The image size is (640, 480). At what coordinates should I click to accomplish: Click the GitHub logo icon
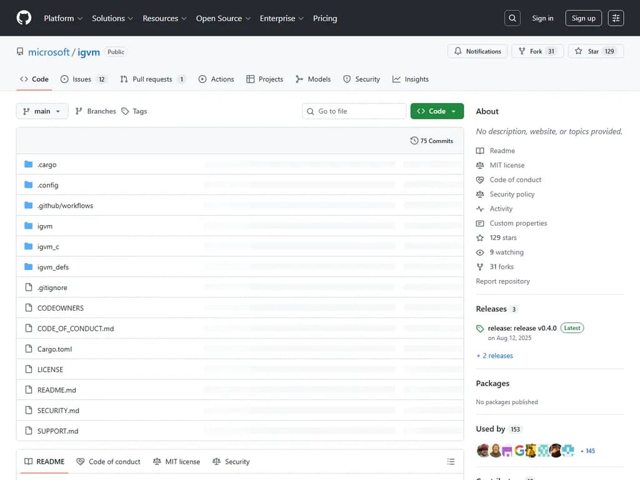click(x=24, y=18)
